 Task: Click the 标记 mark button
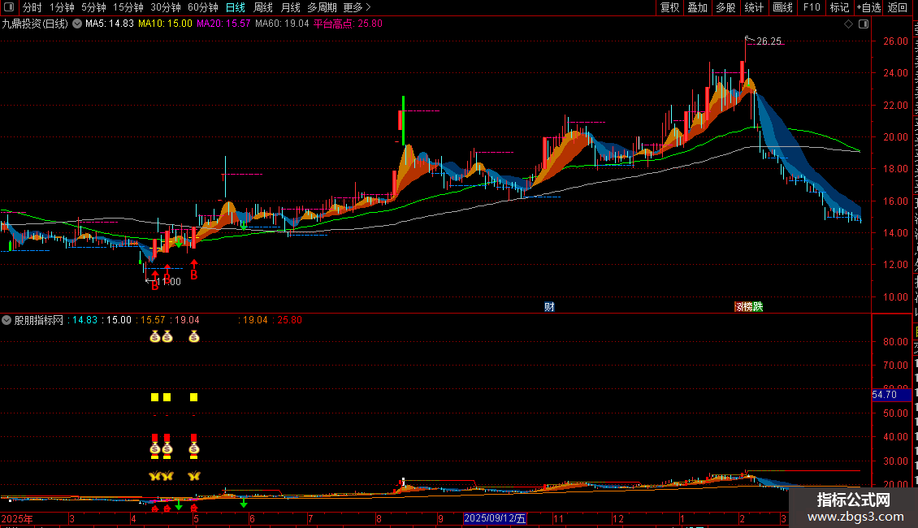click(x=839, y=7)
